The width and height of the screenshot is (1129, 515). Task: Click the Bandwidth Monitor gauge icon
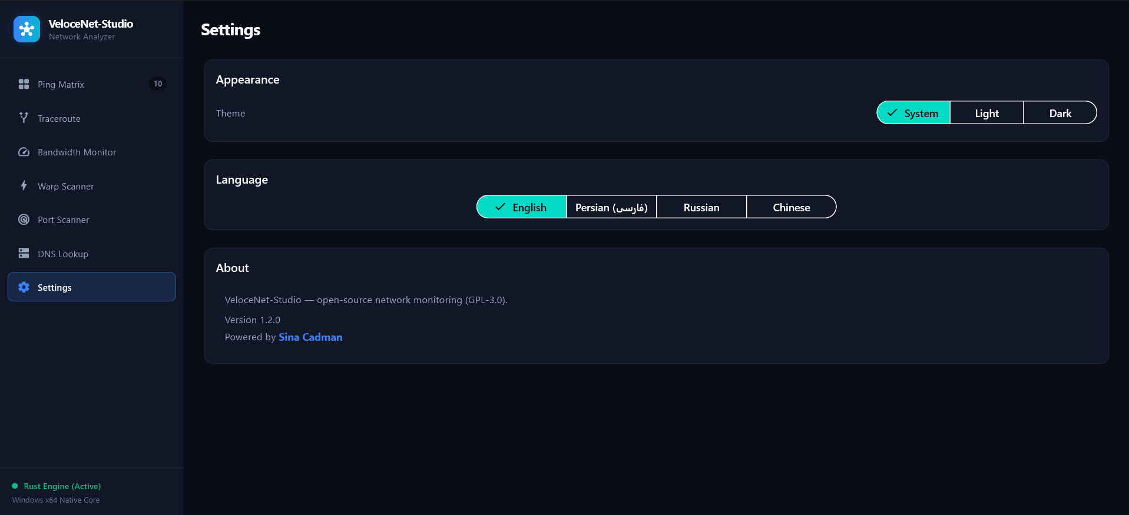(x=24, y=152)
